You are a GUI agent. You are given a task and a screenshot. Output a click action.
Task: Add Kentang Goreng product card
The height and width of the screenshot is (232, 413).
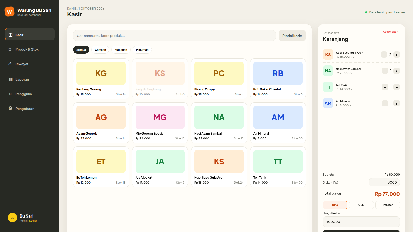coord(101,79)
